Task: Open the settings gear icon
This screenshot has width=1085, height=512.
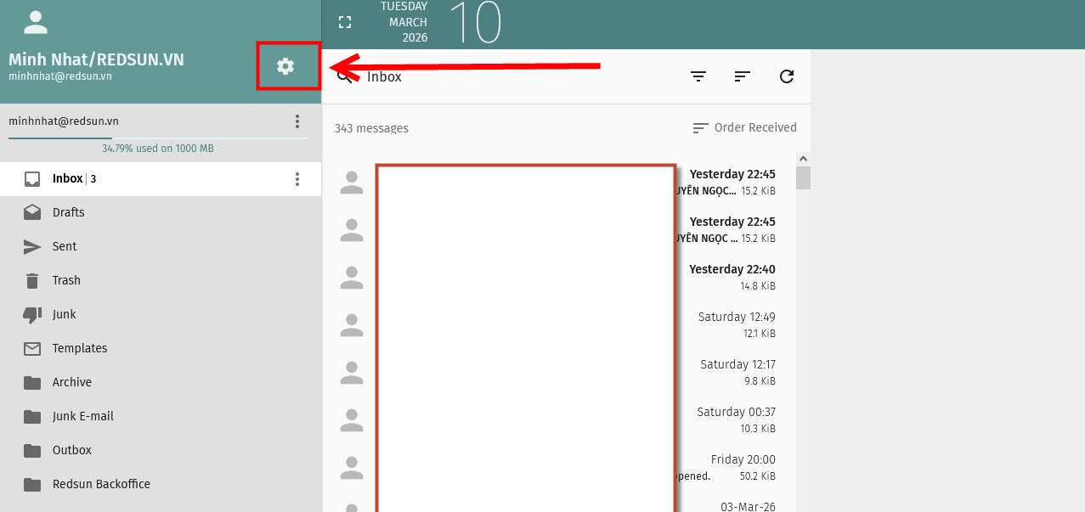Action: 285,66
